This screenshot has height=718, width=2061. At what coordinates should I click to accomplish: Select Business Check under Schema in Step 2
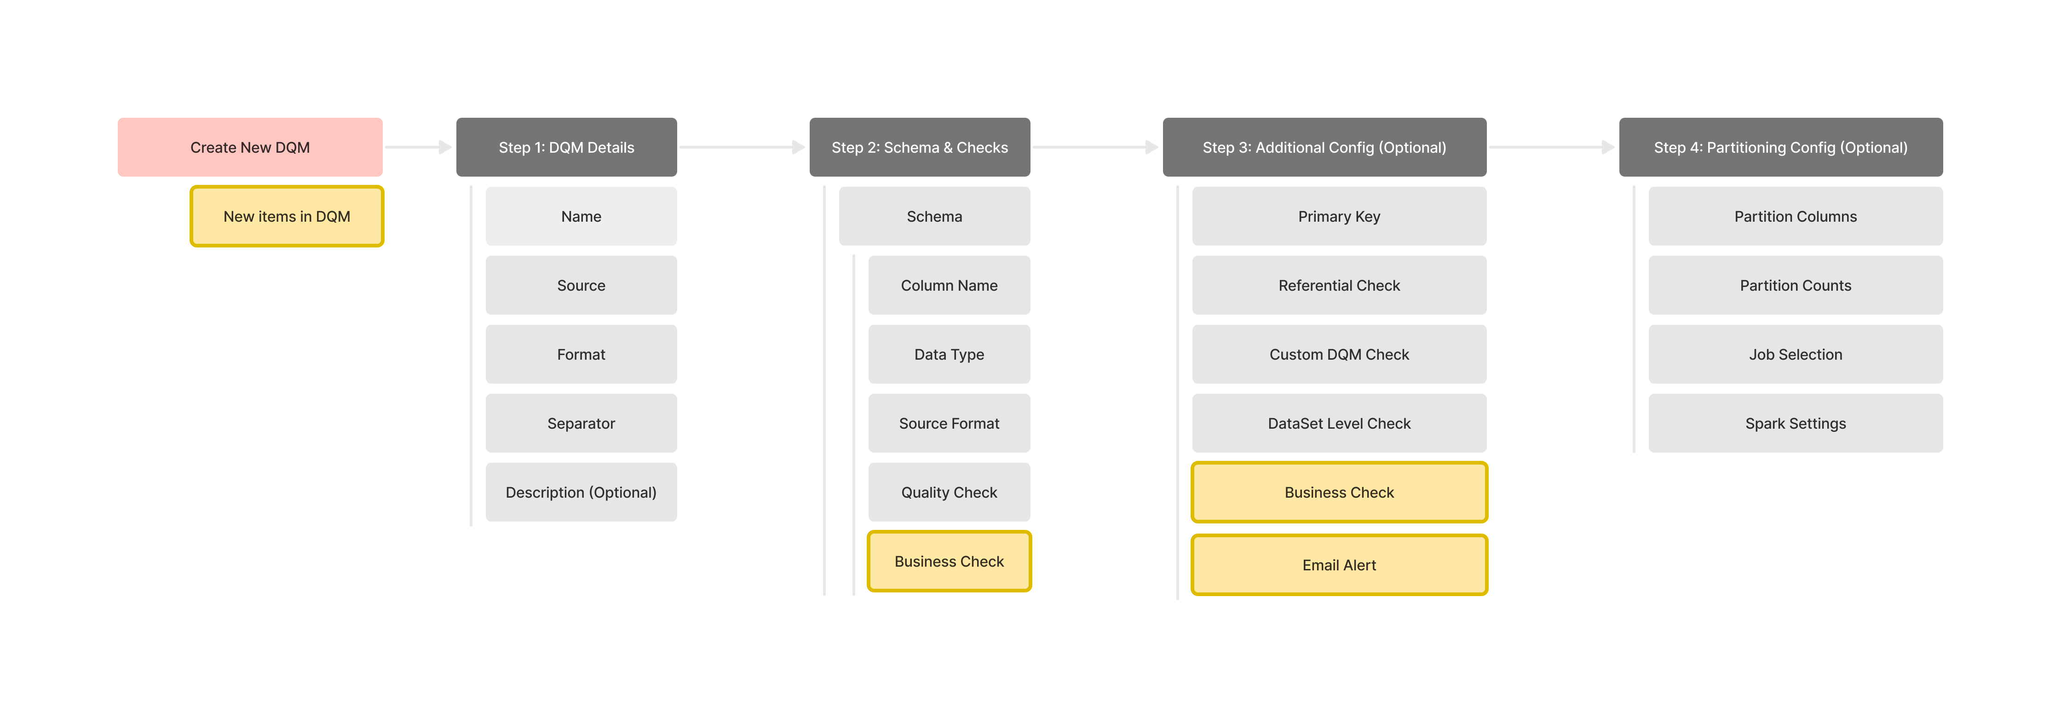tap(949, 561)
